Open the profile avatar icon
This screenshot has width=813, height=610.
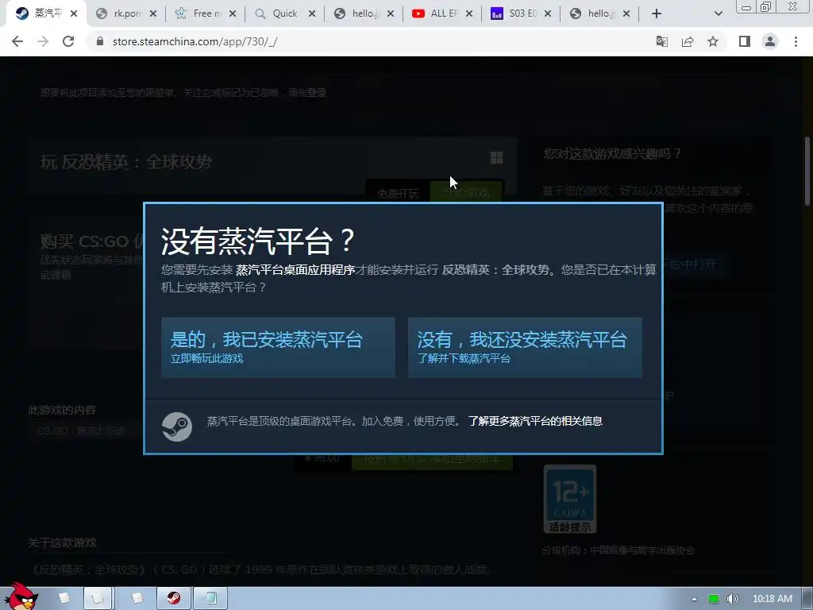(770, 41)
